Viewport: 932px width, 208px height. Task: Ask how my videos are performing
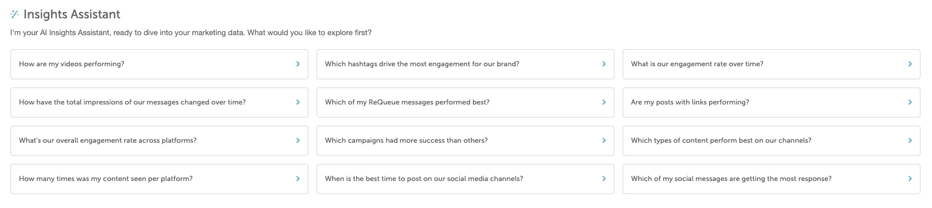159,64
